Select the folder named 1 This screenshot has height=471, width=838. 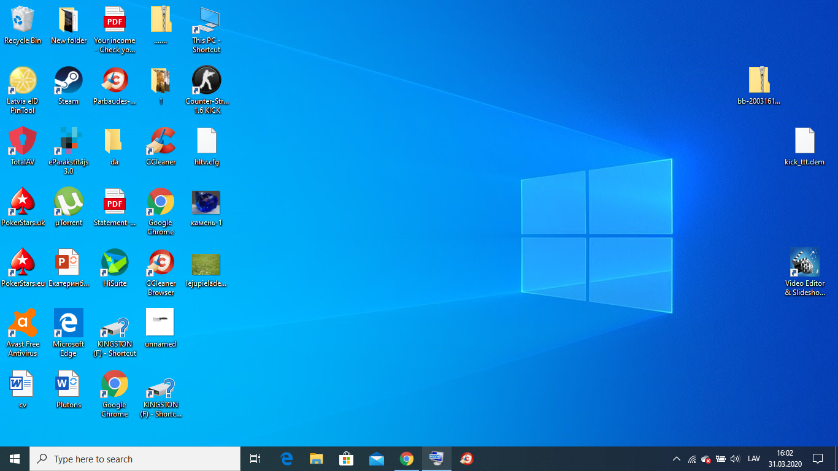pos(161,86)
